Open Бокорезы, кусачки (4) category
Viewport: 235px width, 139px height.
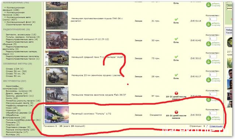pos(19,91)
